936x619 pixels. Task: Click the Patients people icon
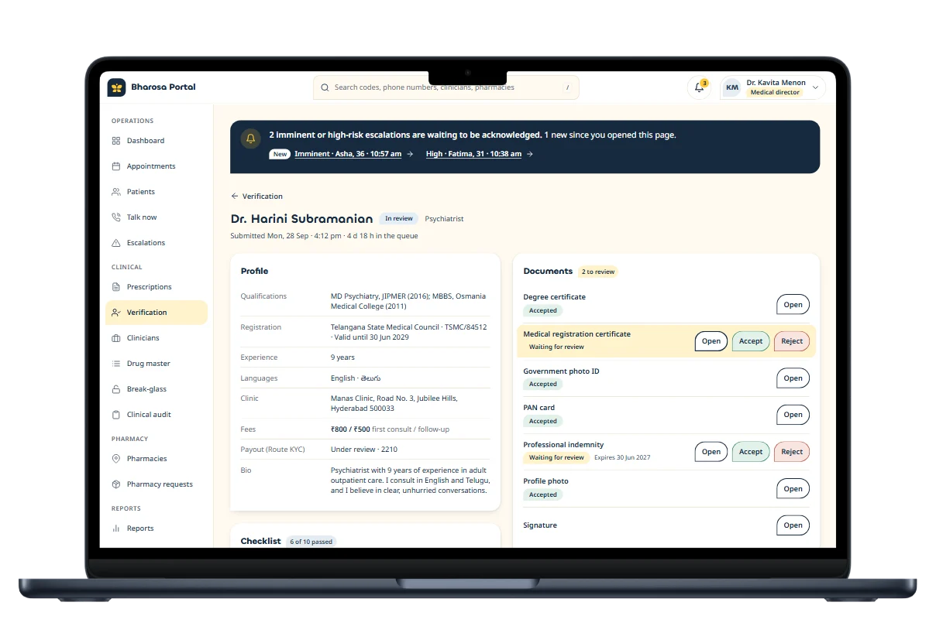pos(116,192)
